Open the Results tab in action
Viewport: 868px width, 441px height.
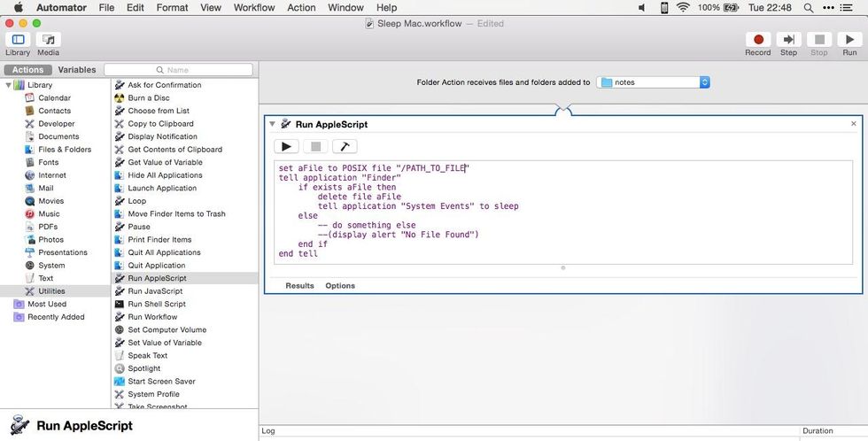coord(299,286)
